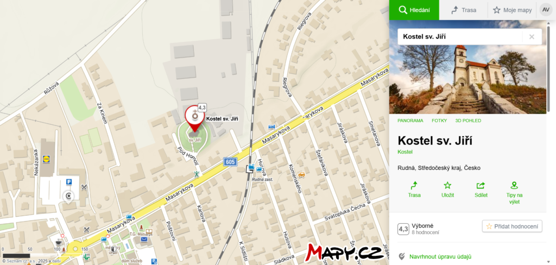The height and width of the screenshot is (265, 556).
Task: Click the Lidl store icon on map
Action: (47, 157)
